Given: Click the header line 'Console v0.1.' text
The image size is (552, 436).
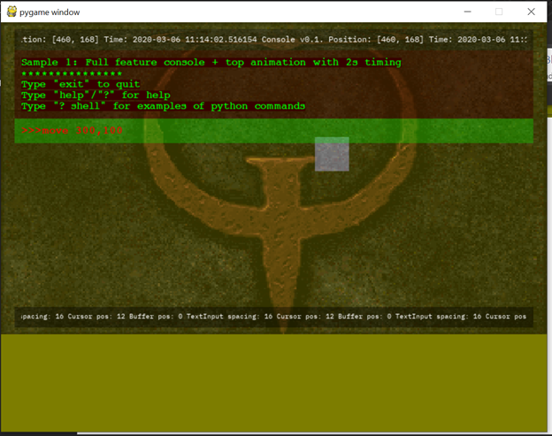Looking at the screenshot, I should 292,40.
